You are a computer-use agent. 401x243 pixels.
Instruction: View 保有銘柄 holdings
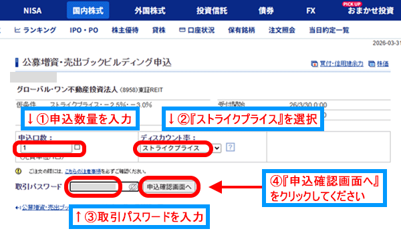click(241, 30)
